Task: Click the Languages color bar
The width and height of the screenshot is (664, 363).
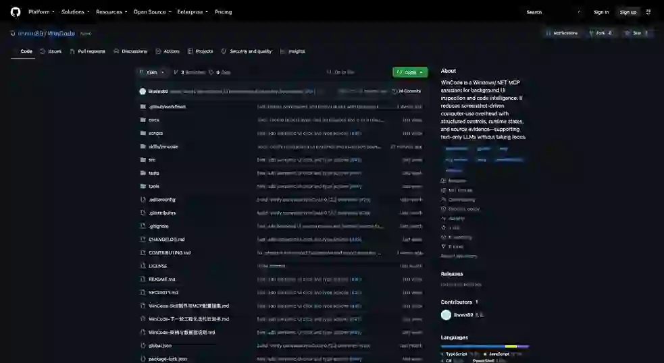Action: pos(485,347)
